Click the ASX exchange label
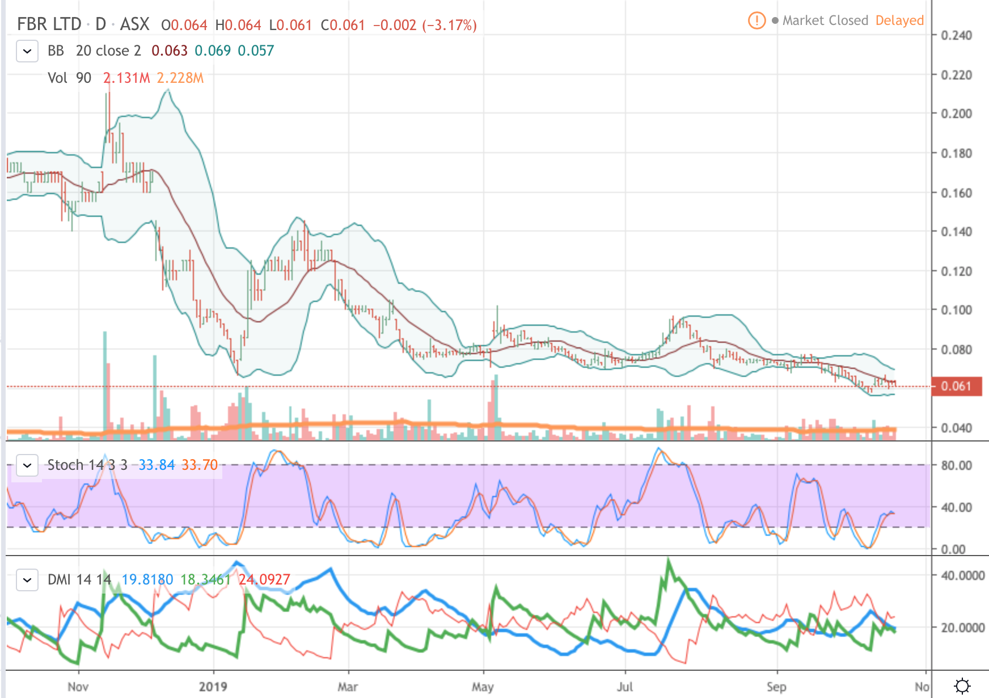Image resolution: width=989 pixels, height=698 pixels. click(134, 24)
